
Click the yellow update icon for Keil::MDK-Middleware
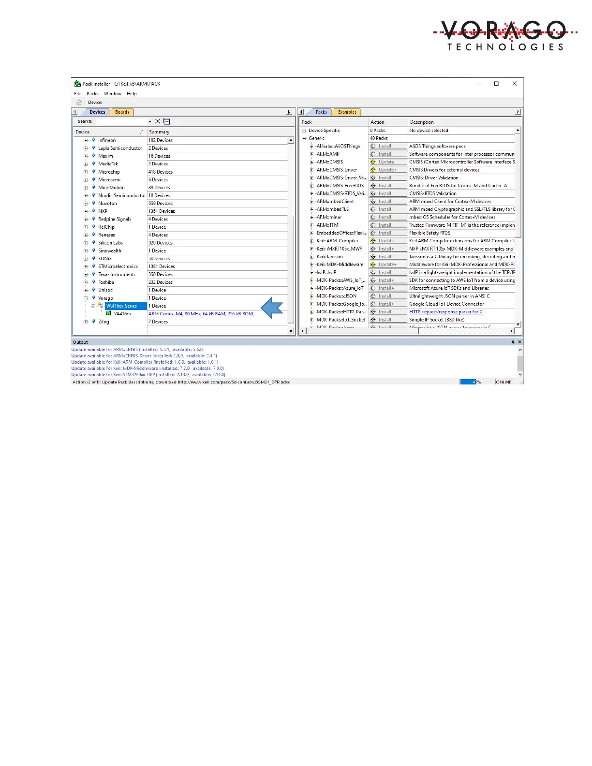coord(373,265)
